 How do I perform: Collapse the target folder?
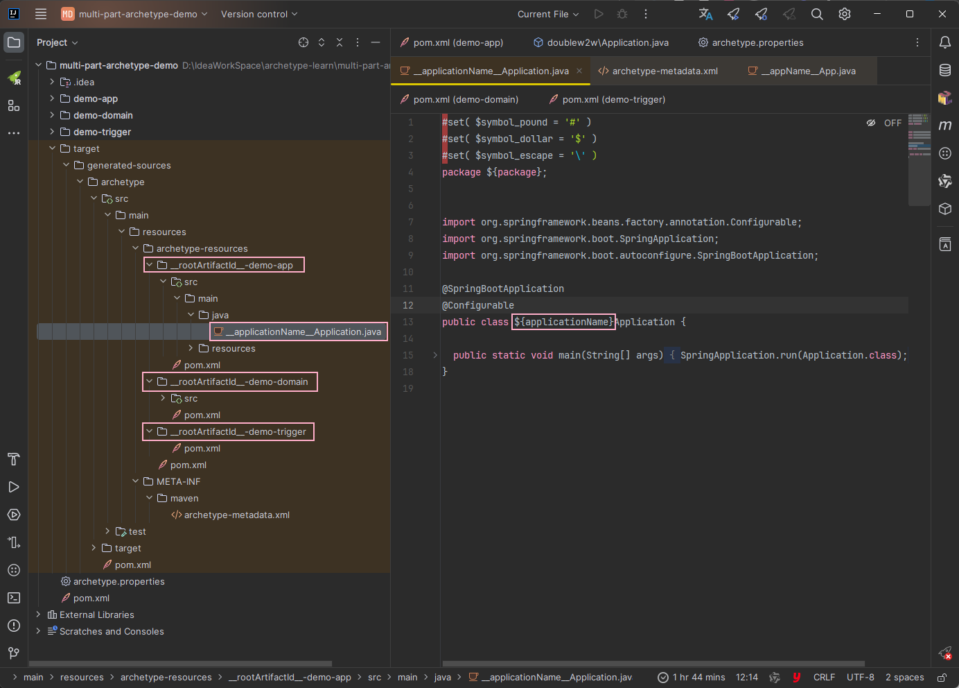click(52, 148)
